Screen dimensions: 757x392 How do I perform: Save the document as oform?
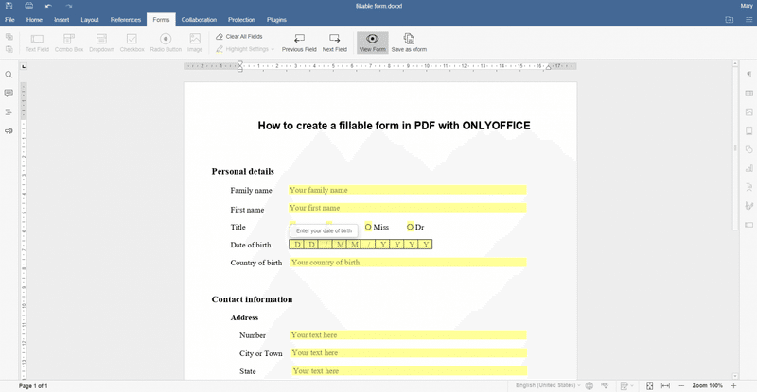409,43
